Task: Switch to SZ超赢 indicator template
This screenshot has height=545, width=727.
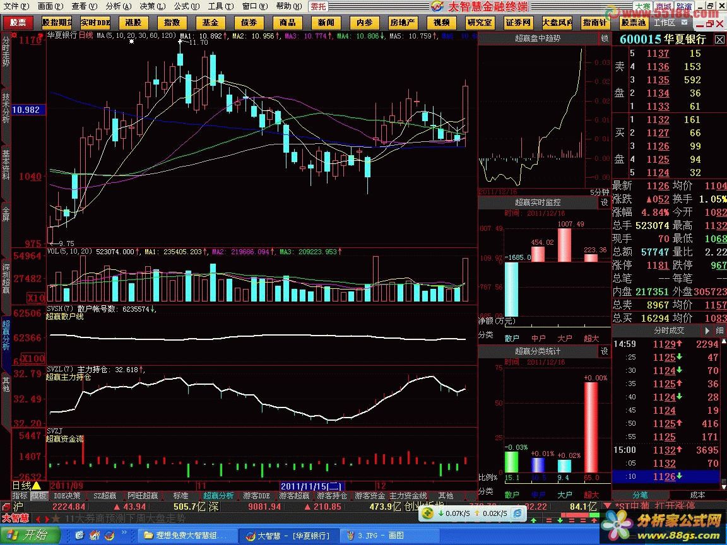Action: [x=105, y=495]
